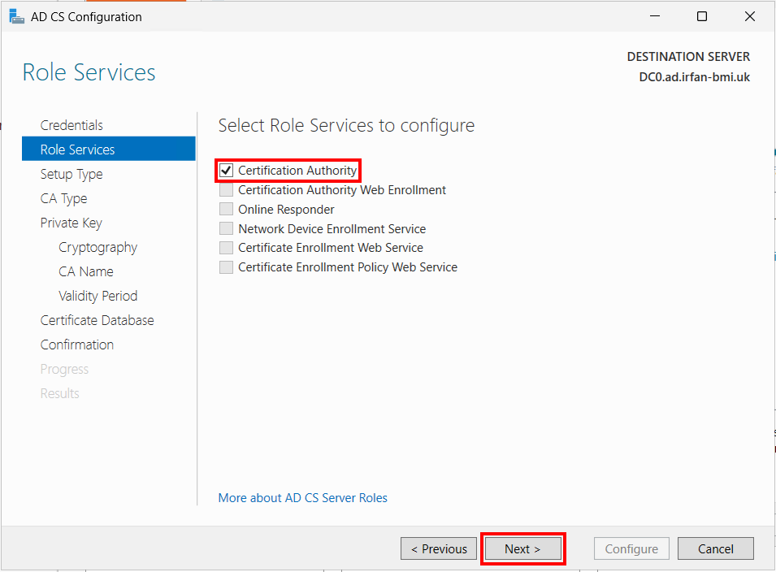The height and width of the screenshot is (572, 776).
Task: Tick Certification Authority Web Enrollment checkbox
Action: pyautogui.click(x=226, y=190)
